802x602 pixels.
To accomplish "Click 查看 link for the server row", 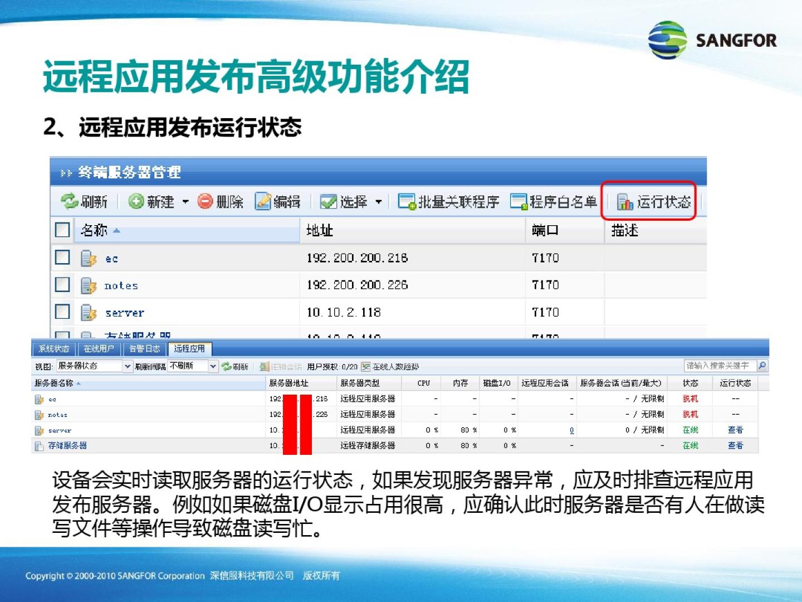I will click(735, 430).
